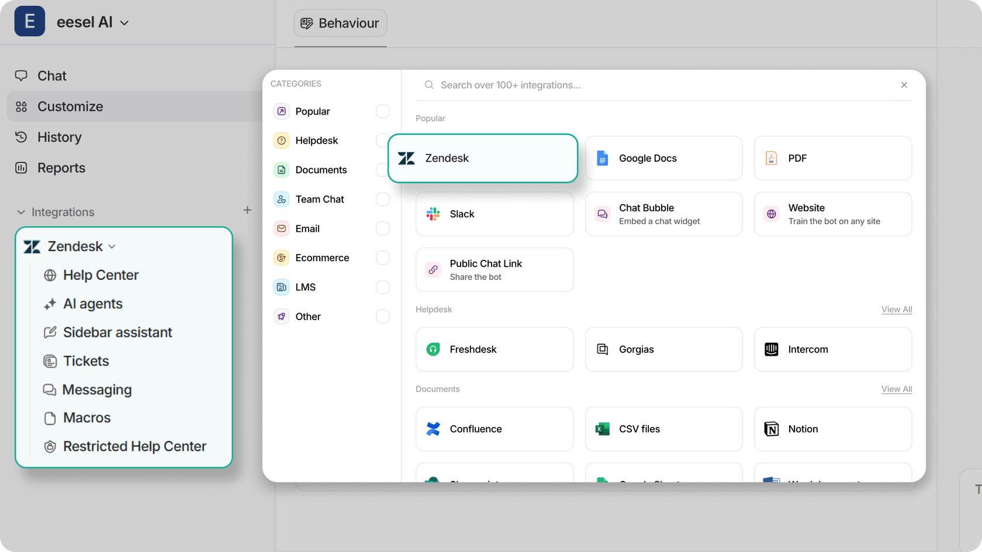982x552 pixels.
Task: Click the Notion logo icon
Action: click(772, 429)
